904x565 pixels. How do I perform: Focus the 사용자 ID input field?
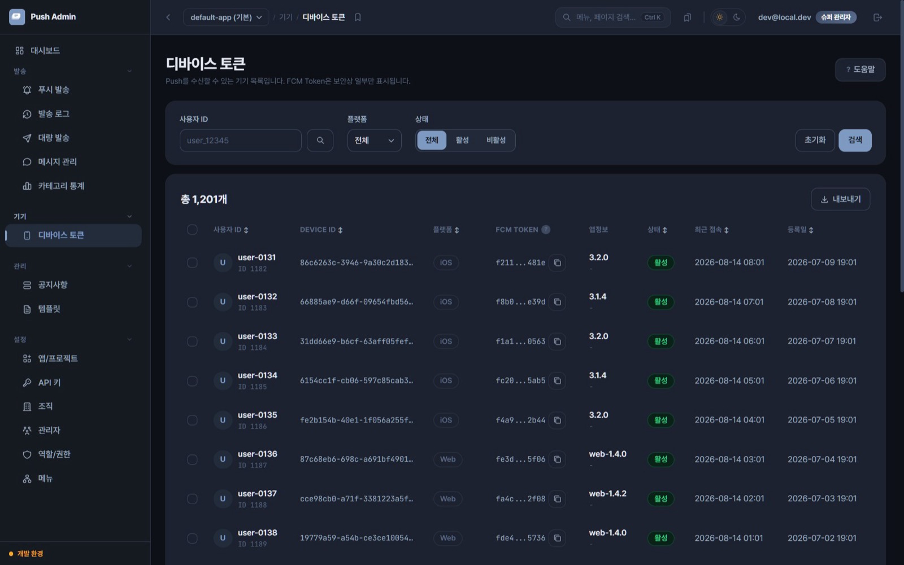pos(241,141)
